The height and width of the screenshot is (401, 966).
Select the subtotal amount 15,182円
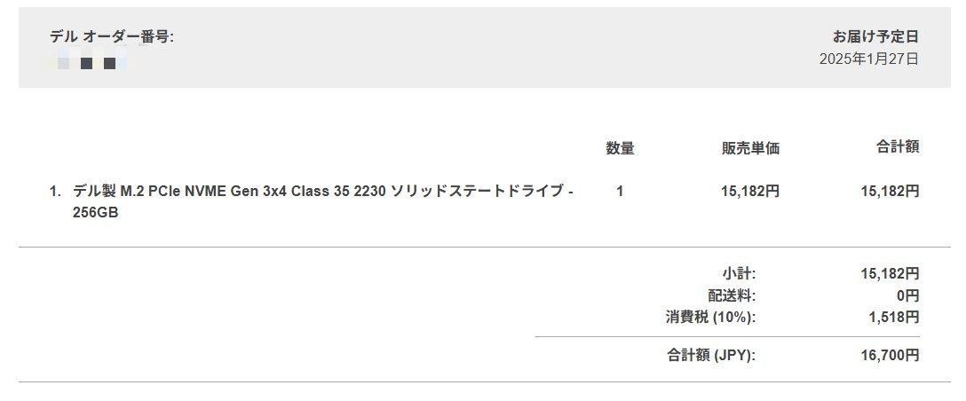point(890,273)
